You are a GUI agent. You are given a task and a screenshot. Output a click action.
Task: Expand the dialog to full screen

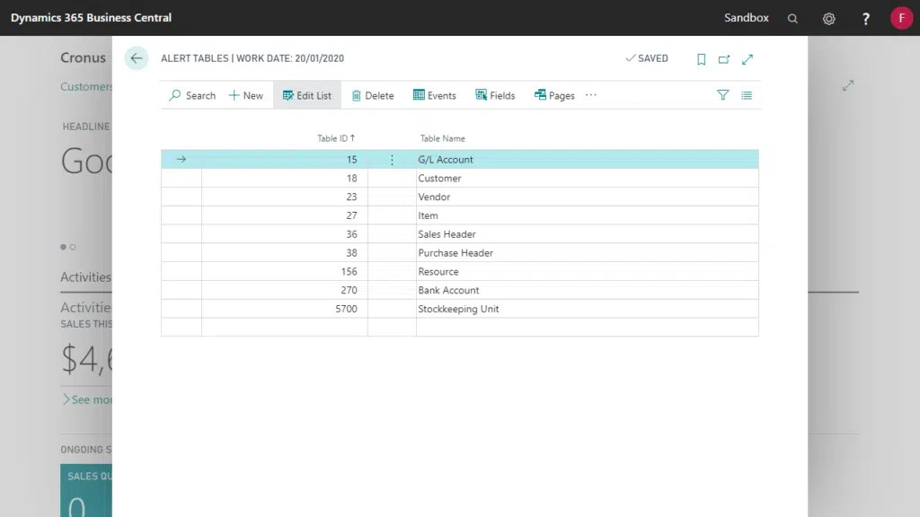click(x=747, y=59)
